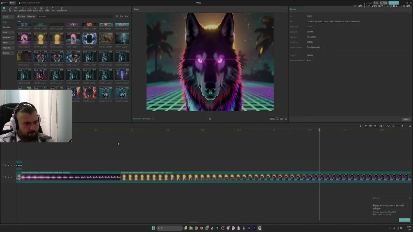Click the timeline zoom out icon

(393, 126)
